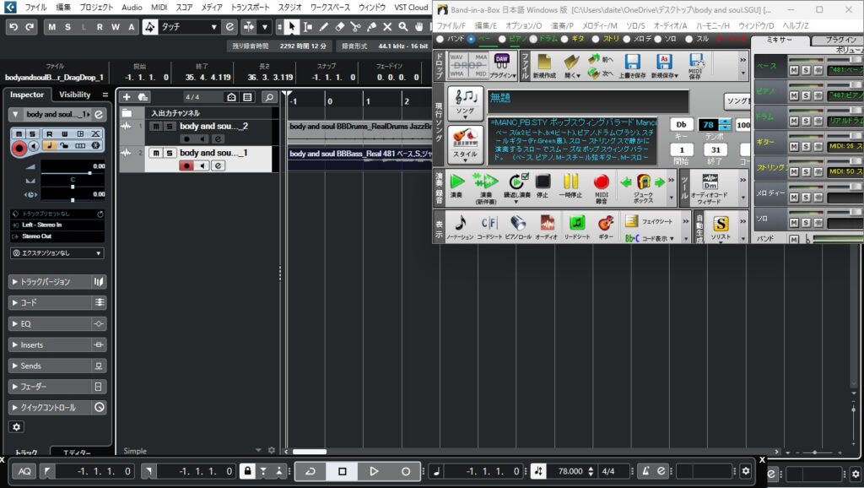Open the ソング dropdown button
The height and width of the screenshot is (488, 864).
tap(465, 103)
